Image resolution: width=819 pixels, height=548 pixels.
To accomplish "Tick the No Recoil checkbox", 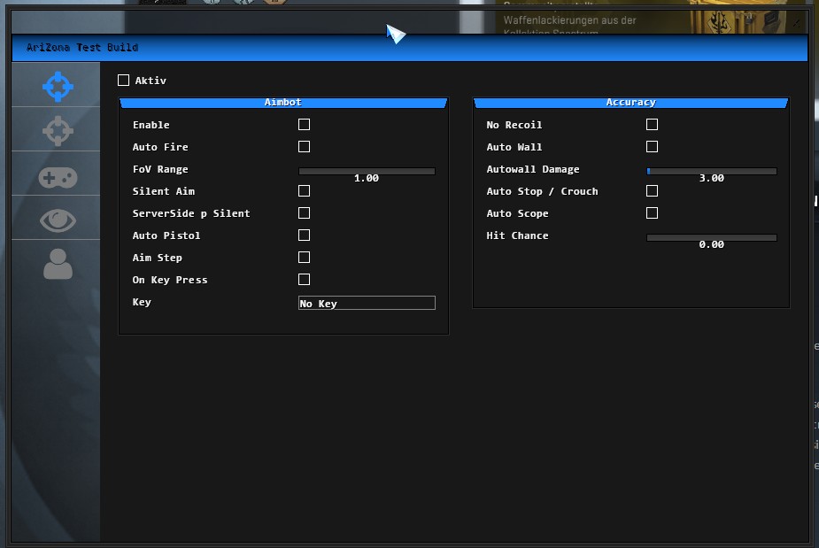I will [652, 125].
